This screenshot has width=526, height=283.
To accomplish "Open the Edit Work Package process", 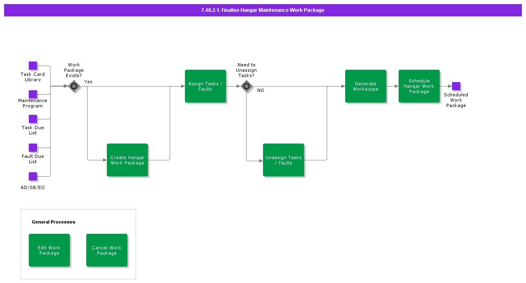I will tap(49, 250).
